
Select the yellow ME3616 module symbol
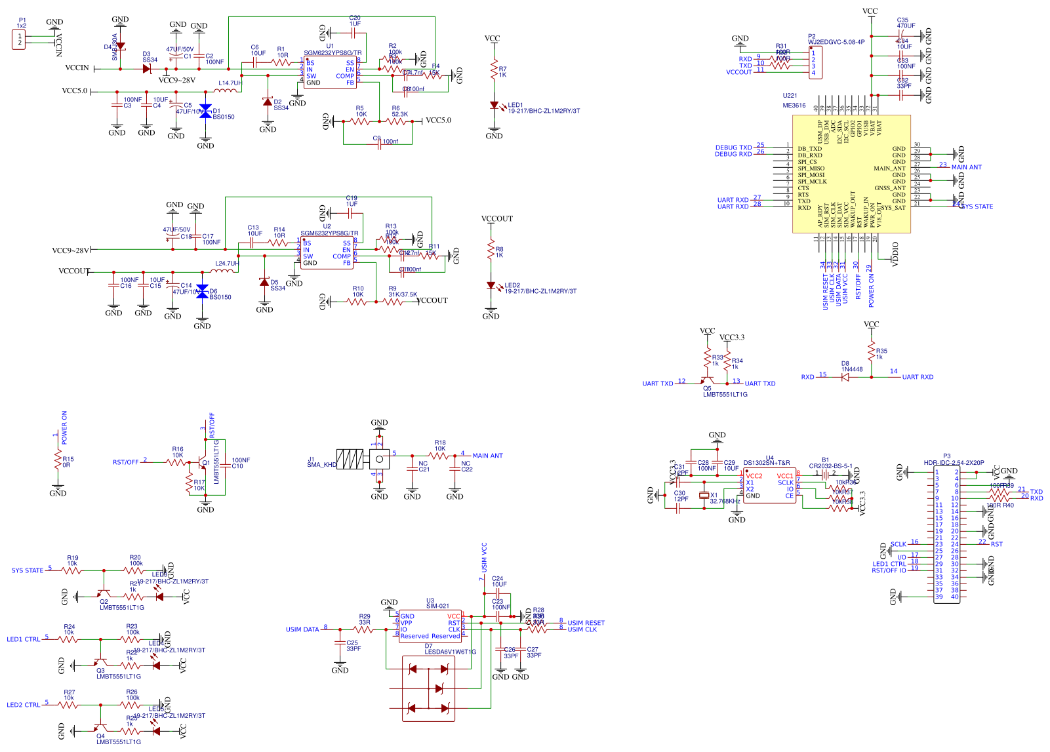[x=851, y=174]
